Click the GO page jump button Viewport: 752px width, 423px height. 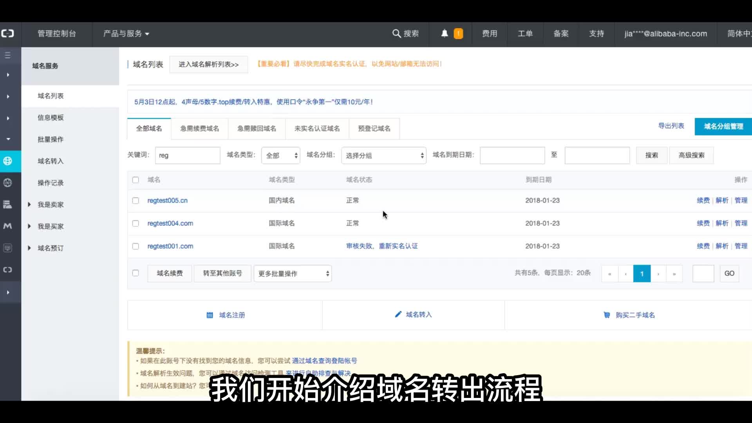pos(729,273)
